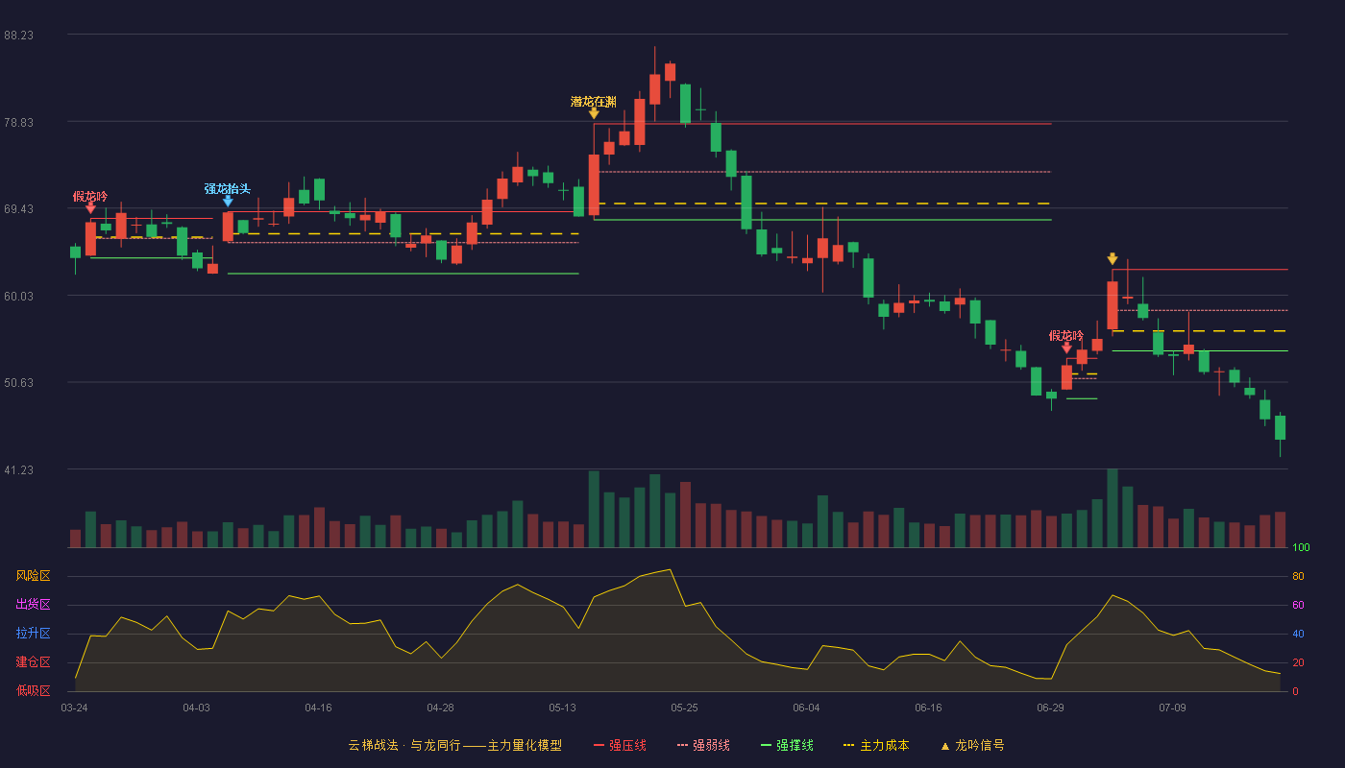The height and width of the screenshot is (768, 1345).
Task: Click the 03-24 date label
Action: coord(74,708)
